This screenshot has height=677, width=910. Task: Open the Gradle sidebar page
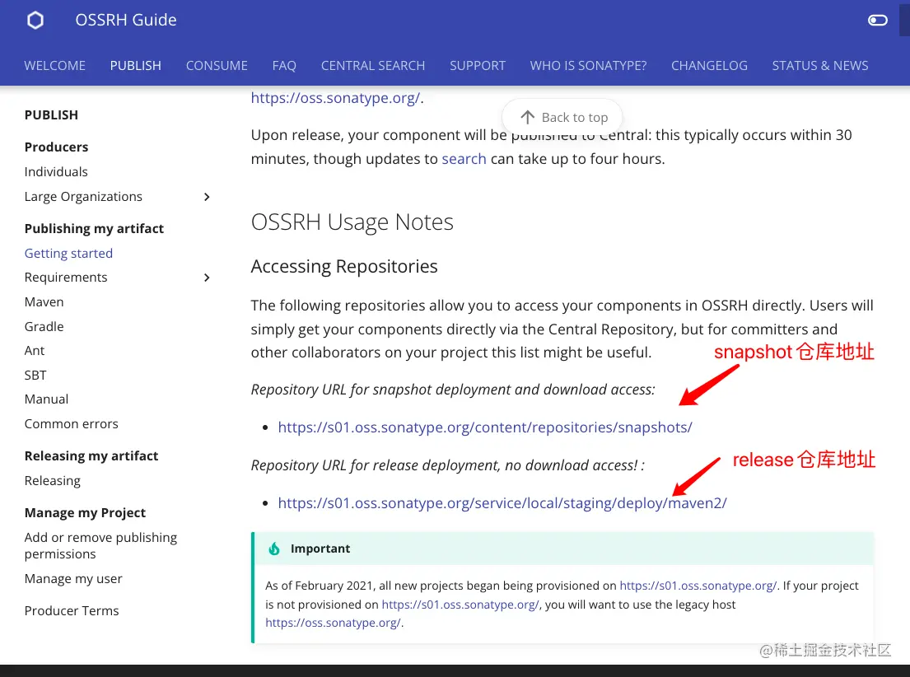44,326
